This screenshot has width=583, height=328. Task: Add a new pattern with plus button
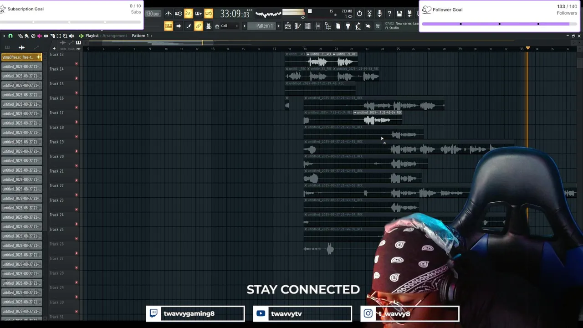pos(279,26)
